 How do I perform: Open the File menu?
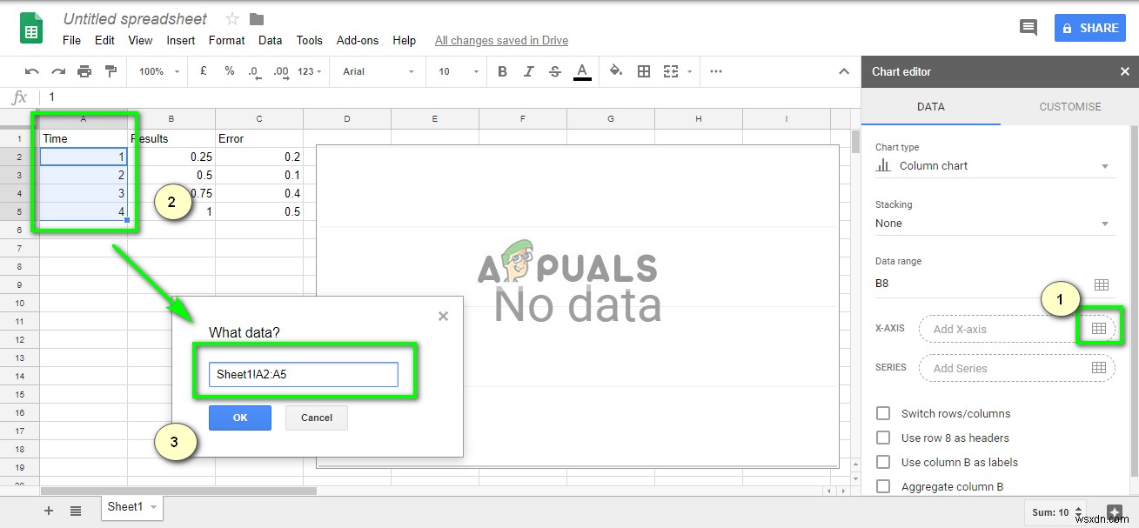tap(72, 40)
